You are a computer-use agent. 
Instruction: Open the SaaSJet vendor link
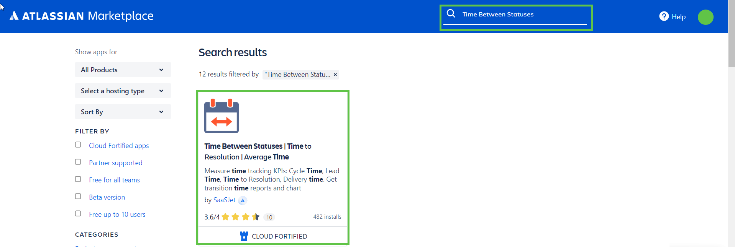pos(225,200)
